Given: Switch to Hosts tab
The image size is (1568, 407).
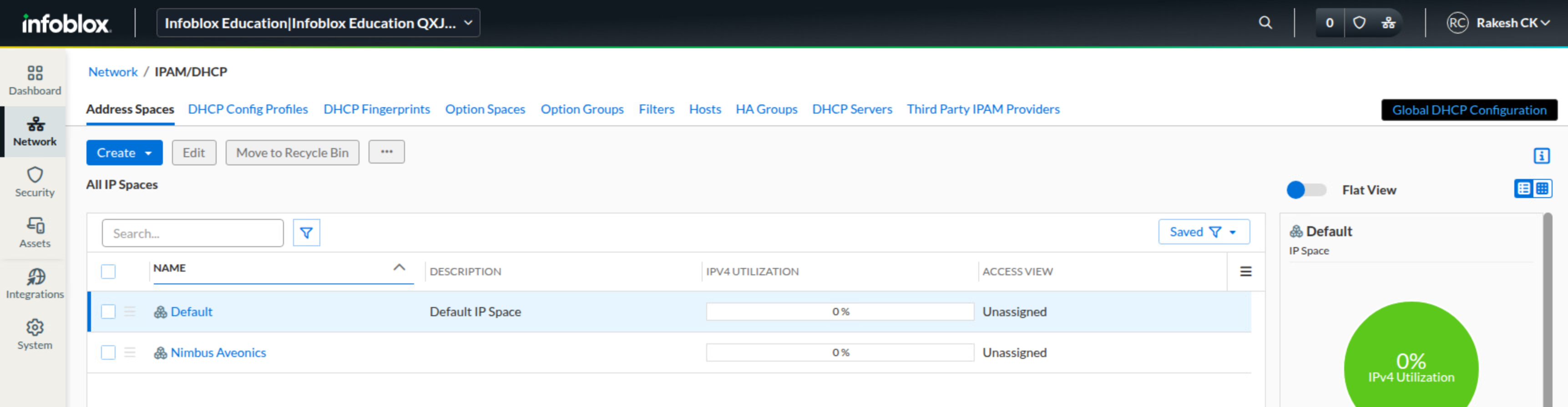Looking at the screenshot, I should click(705, 109).
